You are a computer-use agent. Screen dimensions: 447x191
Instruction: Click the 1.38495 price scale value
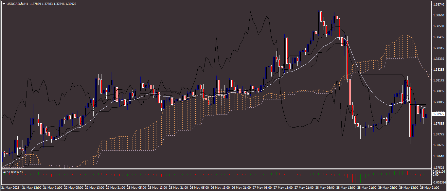(438, 37)
